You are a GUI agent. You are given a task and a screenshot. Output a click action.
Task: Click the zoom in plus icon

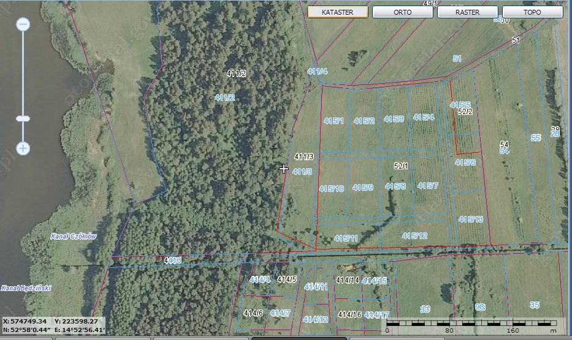pos(23,148)
